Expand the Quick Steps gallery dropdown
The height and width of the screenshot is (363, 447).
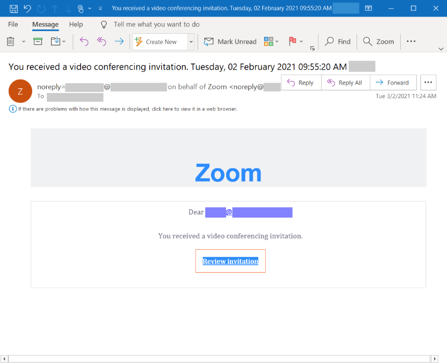tap(191, 42)
